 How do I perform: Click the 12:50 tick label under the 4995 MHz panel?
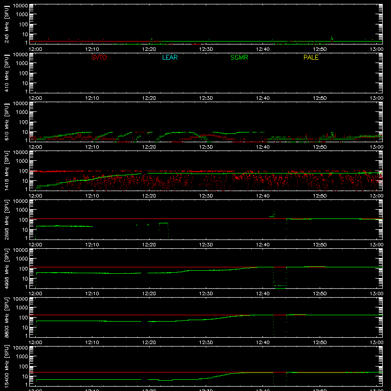click(320, 294)
